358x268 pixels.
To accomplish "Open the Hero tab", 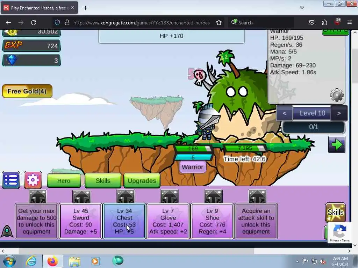I will [64, 181].
